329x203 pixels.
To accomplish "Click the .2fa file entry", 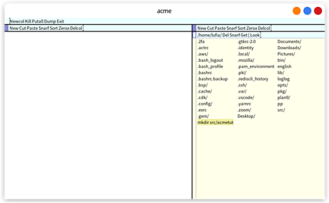I will (201, 41).
